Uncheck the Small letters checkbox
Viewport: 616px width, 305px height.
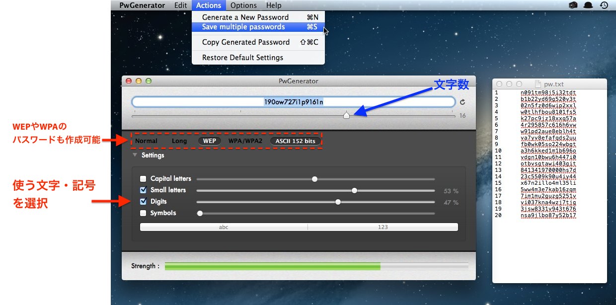[x=143, y=190]
